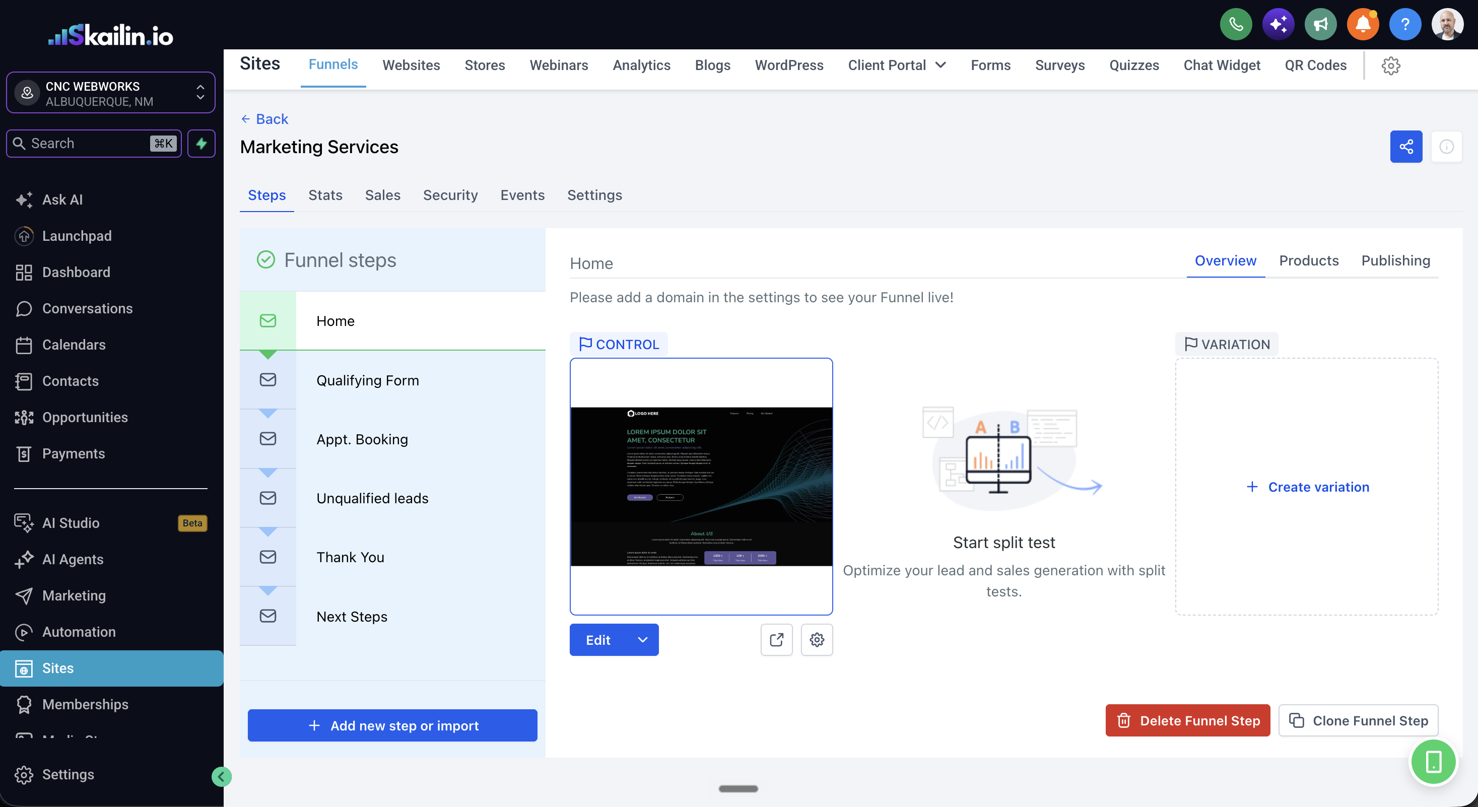Select the Thank You funnel step
Viewport: 1478px width, 807px height.
(x=392, y=557)
